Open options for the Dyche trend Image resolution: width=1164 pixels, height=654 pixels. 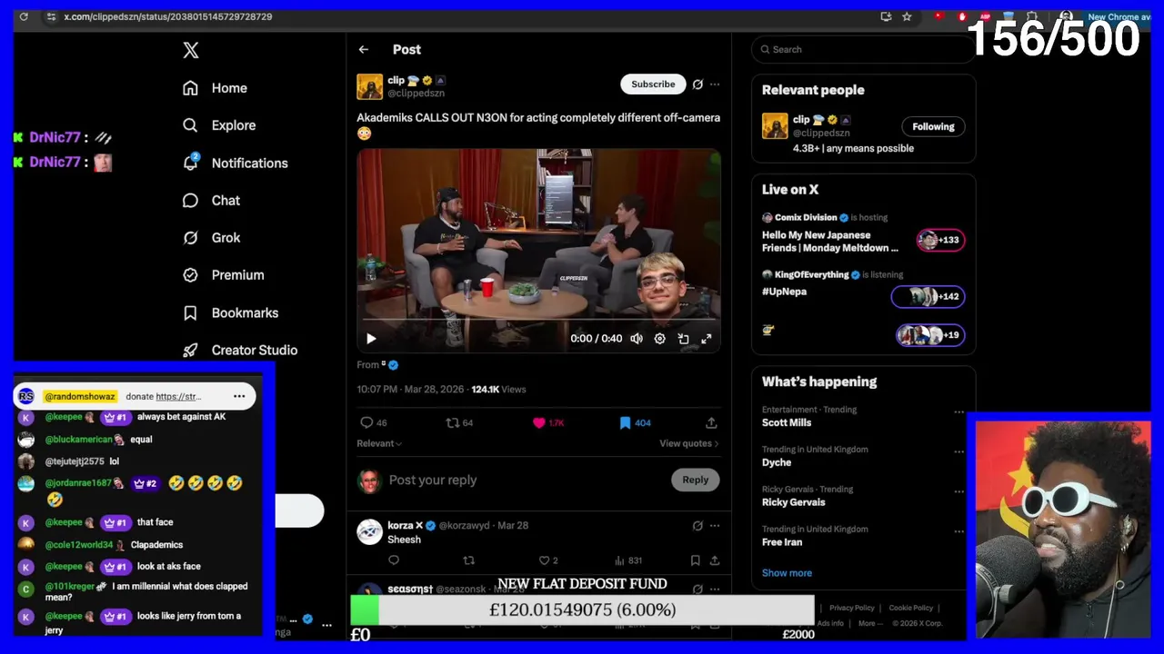click(x=958, y=451)
